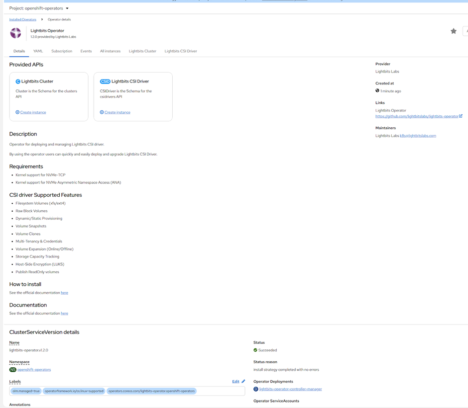Click the 'here' link under How to install
This screenshot has width=468, height=408.
click(64, 293)
